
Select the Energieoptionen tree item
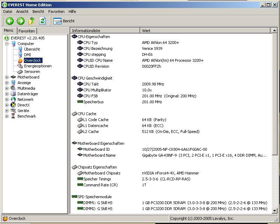click(x=38, y=66)
